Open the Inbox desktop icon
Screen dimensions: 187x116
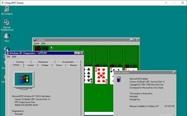tap(7, 37)
